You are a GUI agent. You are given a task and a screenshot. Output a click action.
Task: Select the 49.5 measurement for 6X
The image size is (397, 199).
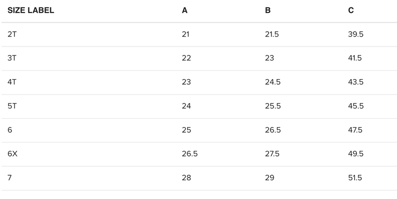356,154
